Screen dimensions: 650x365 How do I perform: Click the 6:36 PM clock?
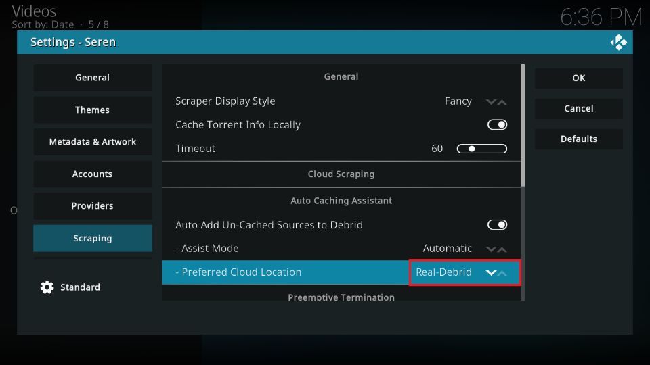pos(601,18)
